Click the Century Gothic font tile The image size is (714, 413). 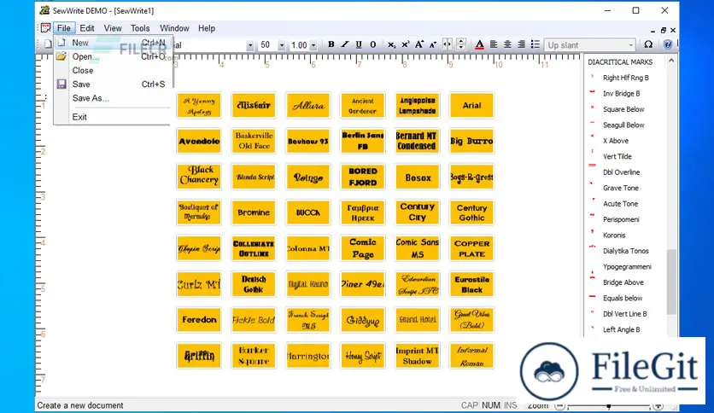pos(471,212)
